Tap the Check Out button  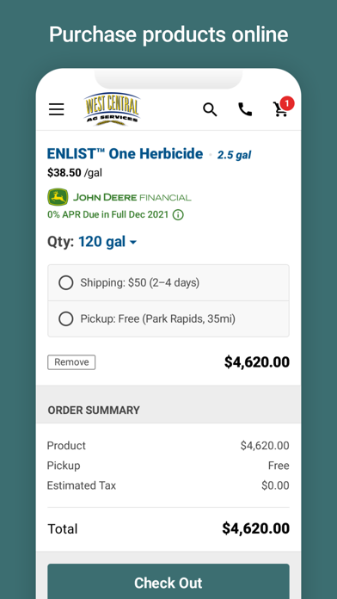point(168,581)
